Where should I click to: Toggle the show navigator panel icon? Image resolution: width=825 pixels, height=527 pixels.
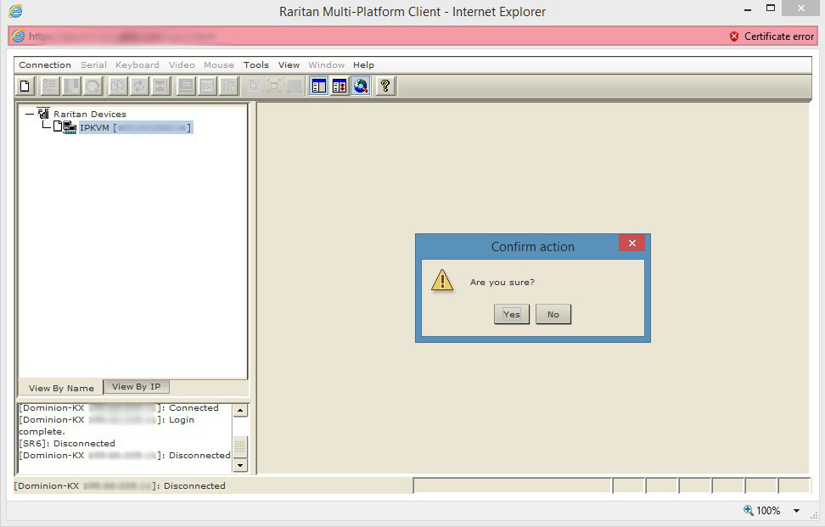point(319,86)
